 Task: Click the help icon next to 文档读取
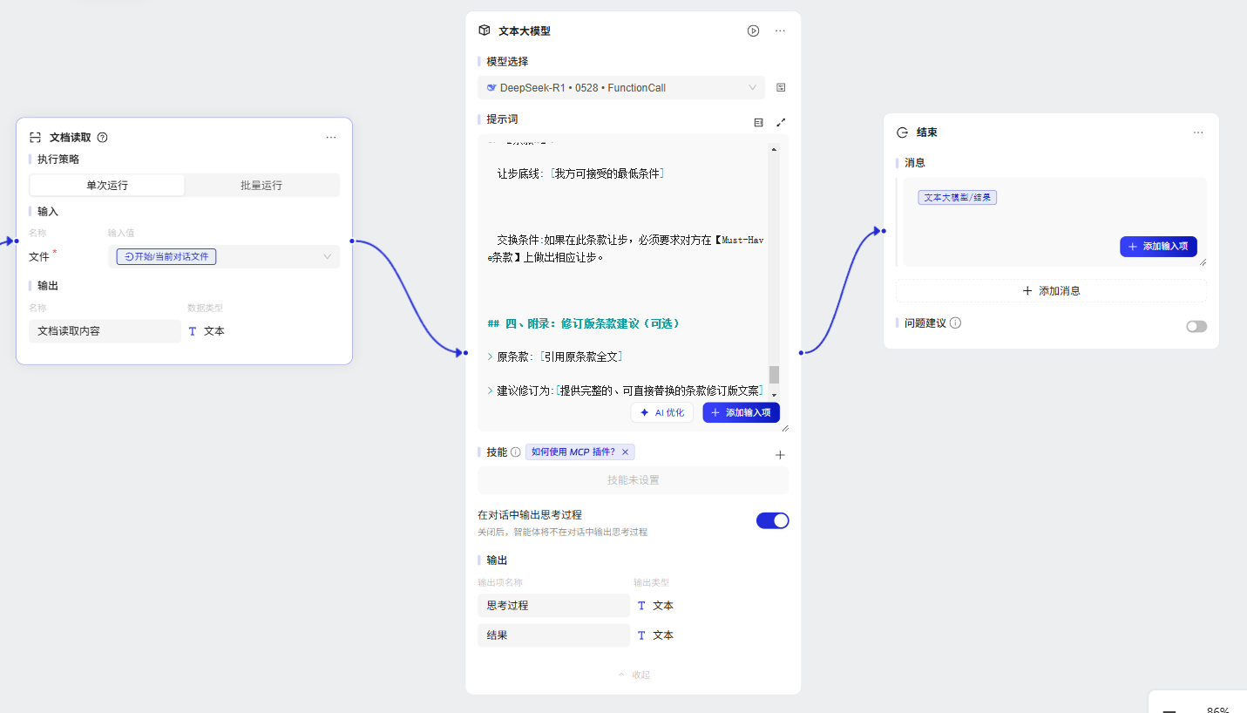(x=103, y=137)
